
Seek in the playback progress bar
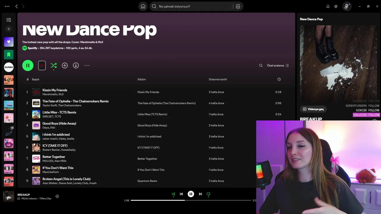(x=191, y=200)
